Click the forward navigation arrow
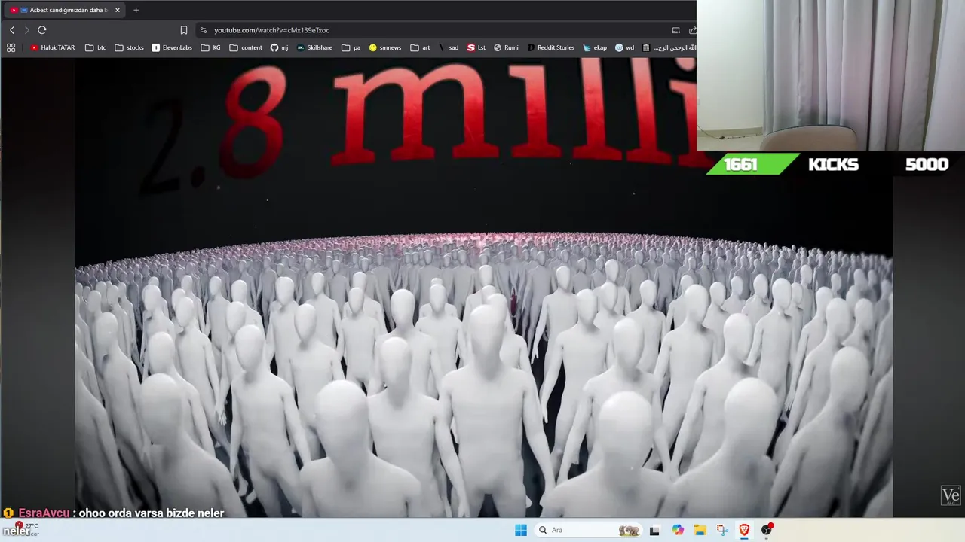The image size is (965, 542). pyautogui.click(x=26, y=30)
